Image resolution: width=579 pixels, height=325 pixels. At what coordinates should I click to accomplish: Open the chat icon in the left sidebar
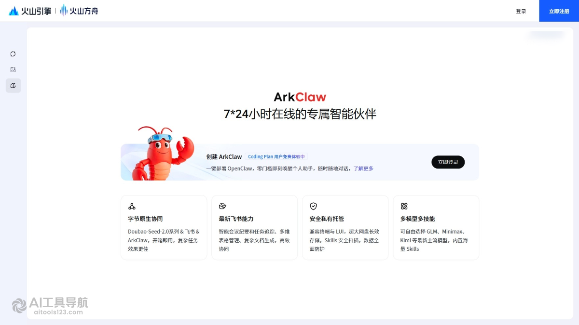coord(13,54)
